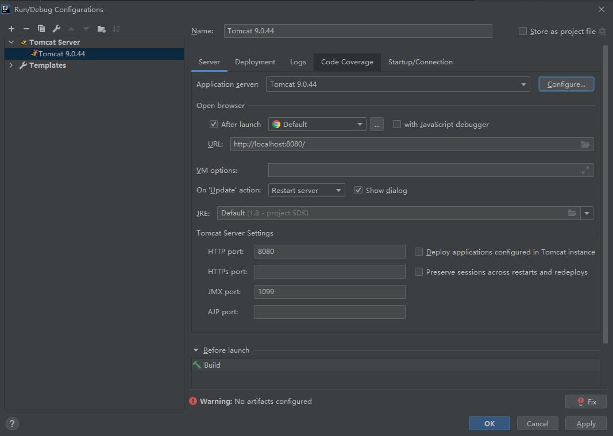Switch to the Logs tab
The height and width of the screenshot is (436, 613).
click(x=298, y=62)
